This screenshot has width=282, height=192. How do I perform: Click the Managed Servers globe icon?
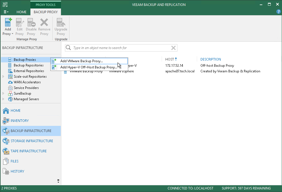10,99
